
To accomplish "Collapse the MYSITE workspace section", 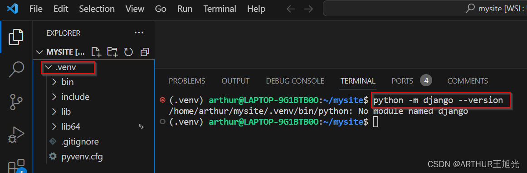I will 39,52.
